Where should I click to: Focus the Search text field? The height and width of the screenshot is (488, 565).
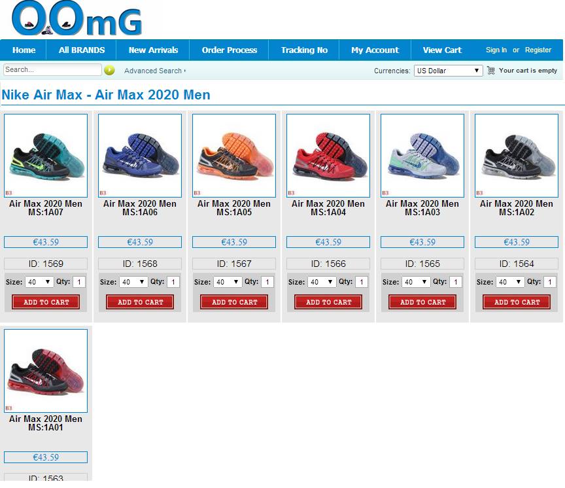[x=52, y=69]
